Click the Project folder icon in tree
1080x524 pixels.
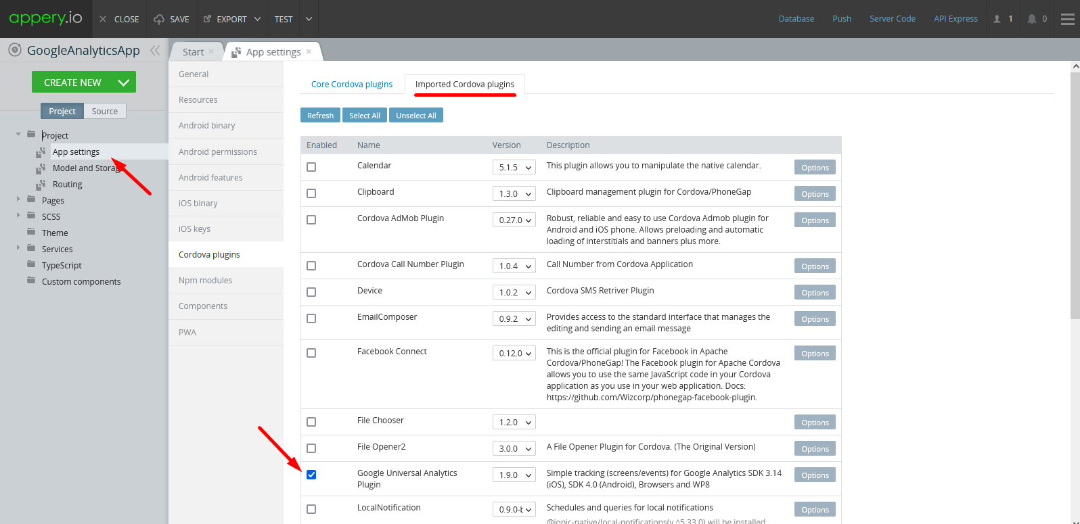(x=31, y=135)
